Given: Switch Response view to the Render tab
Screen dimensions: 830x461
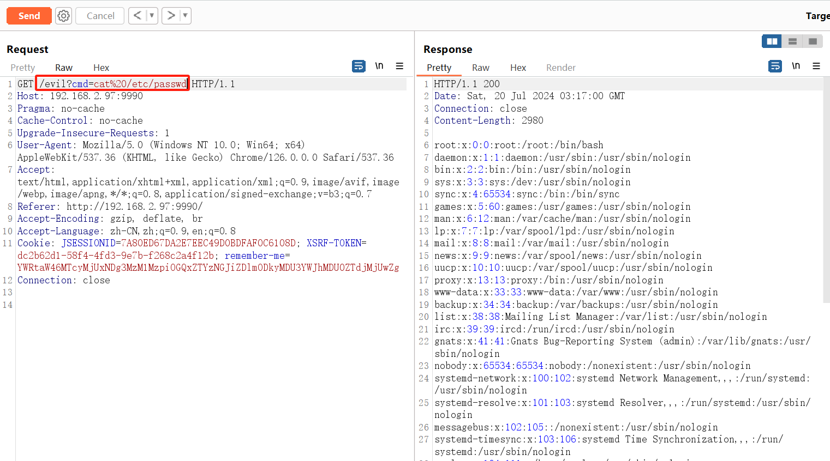Looking at the screenshot, I should [560, 68].
